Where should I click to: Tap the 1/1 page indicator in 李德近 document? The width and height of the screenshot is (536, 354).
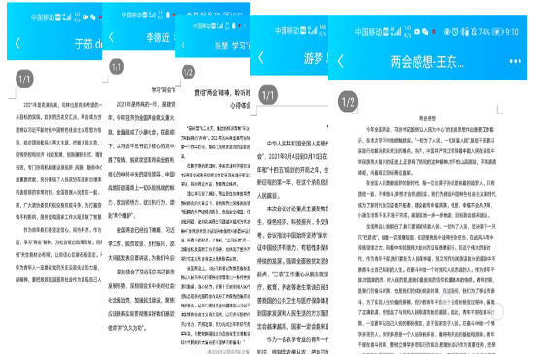(x=117, y=67)
